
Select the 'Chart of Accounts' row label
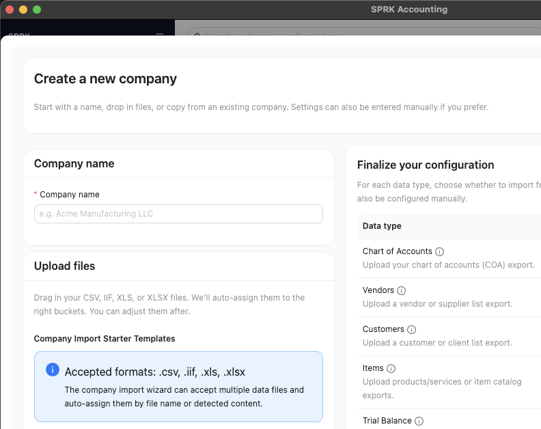(397, 251)
